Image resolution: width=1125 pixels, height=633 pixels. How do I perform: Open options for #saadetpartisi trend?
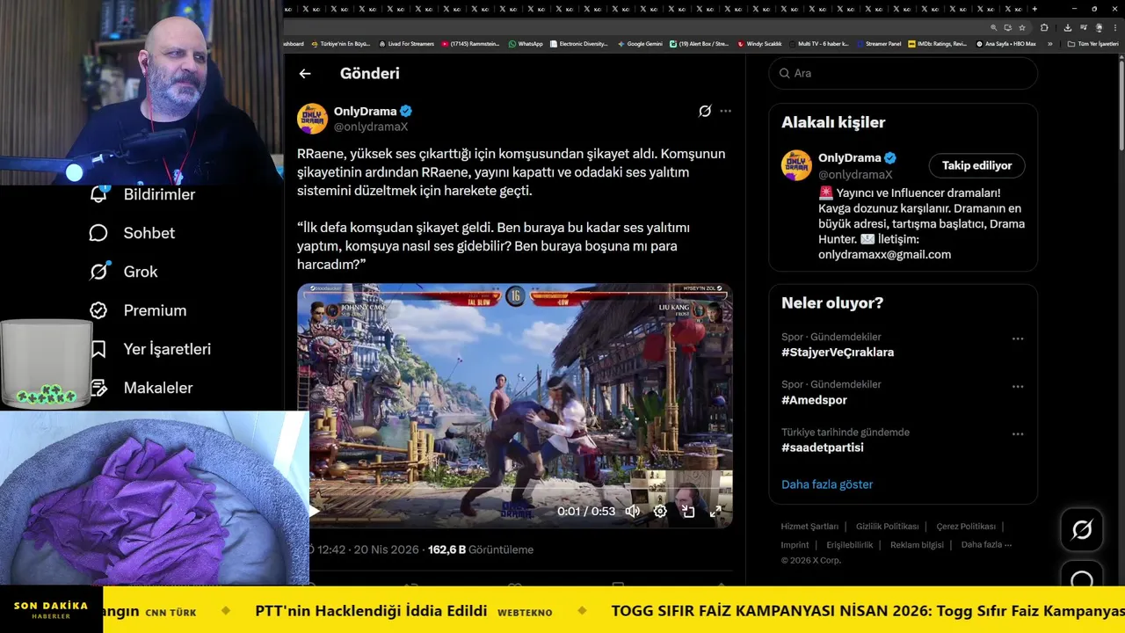[1017, 433]
